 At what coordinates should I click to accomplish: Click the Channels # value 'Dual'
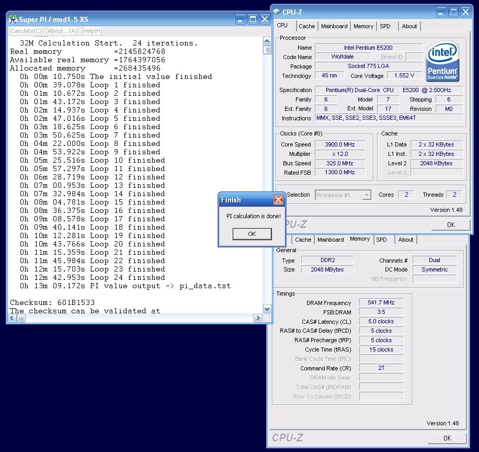coord(435,260)
